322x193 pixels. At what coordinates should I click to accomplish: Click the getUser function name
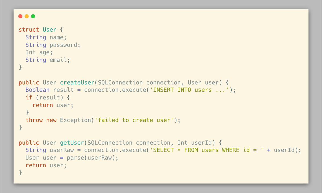click(72, 143)
